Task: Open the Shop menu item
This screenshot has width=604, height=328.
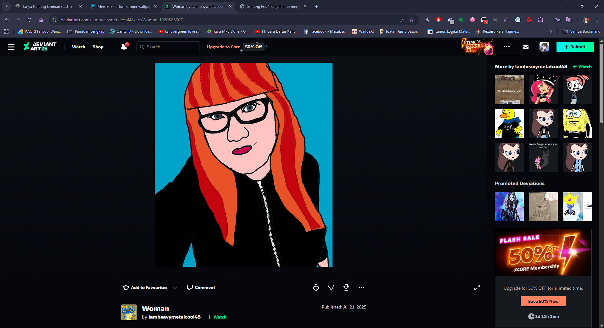Action: (x=98, y=47)
